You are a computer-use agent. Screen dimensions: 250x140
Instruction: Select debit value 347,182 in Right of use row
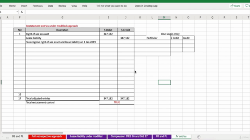tap(109, 34)
